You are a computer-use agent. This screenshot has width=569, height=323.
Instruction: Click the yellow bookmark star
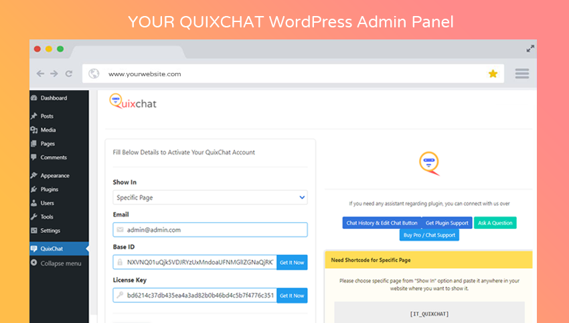[x=493, y=74]
